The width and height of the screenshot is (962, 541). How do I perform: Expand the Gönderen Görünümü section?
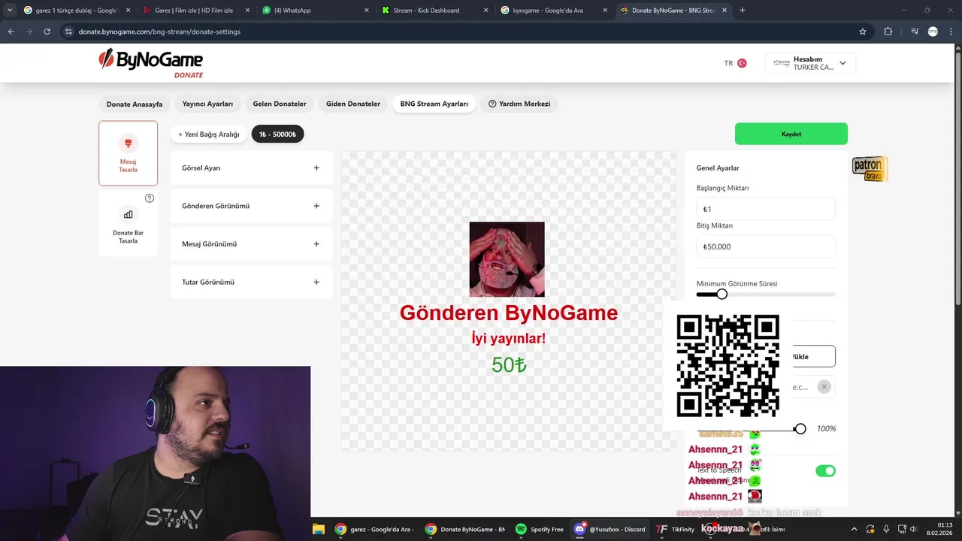pyautogui.click(x=252, y=206)
